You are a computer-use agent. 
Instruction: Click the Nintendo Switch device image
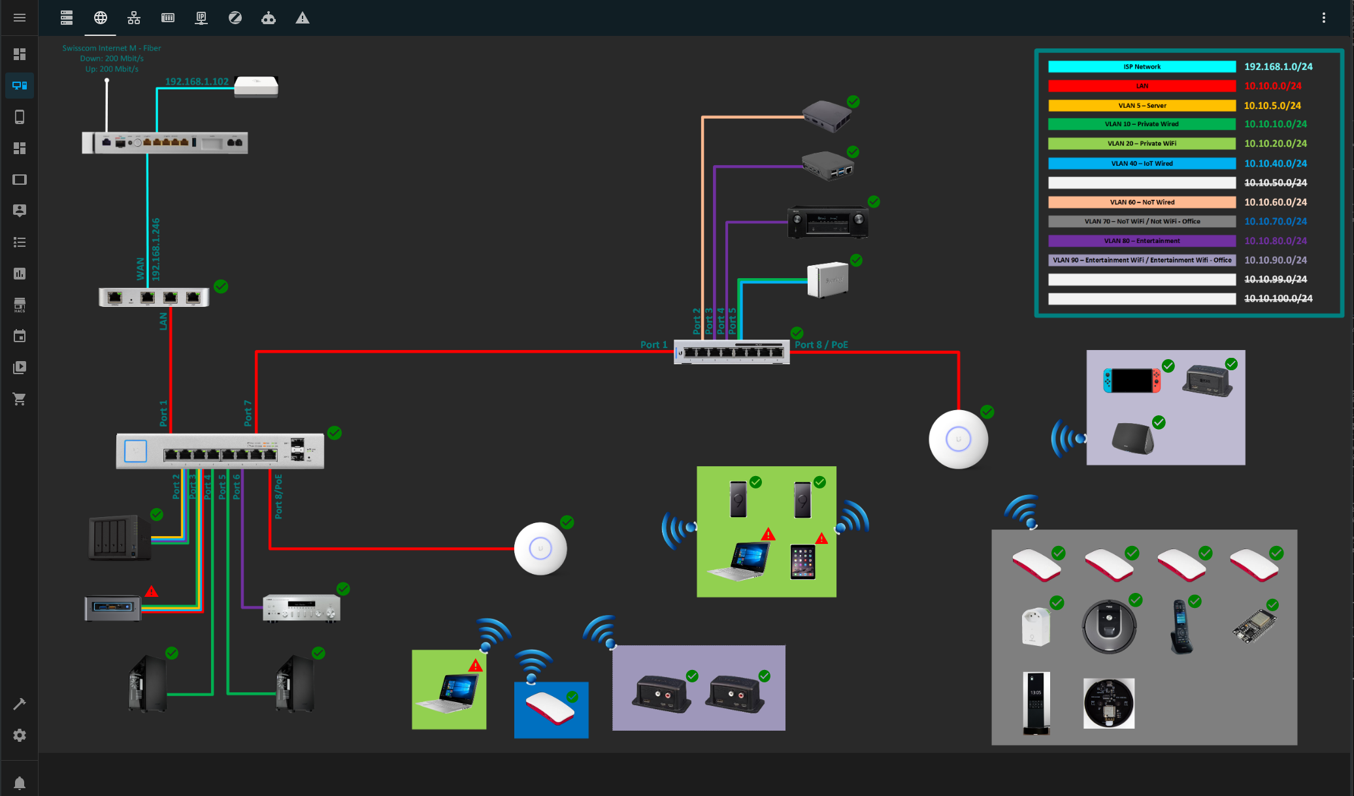point(1132,380)
